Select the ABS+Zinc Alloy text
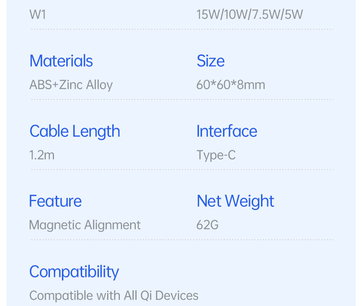Image resolution: width=362 pixels, height=306 pixels. pyautogui.click(x=71, y=85)
